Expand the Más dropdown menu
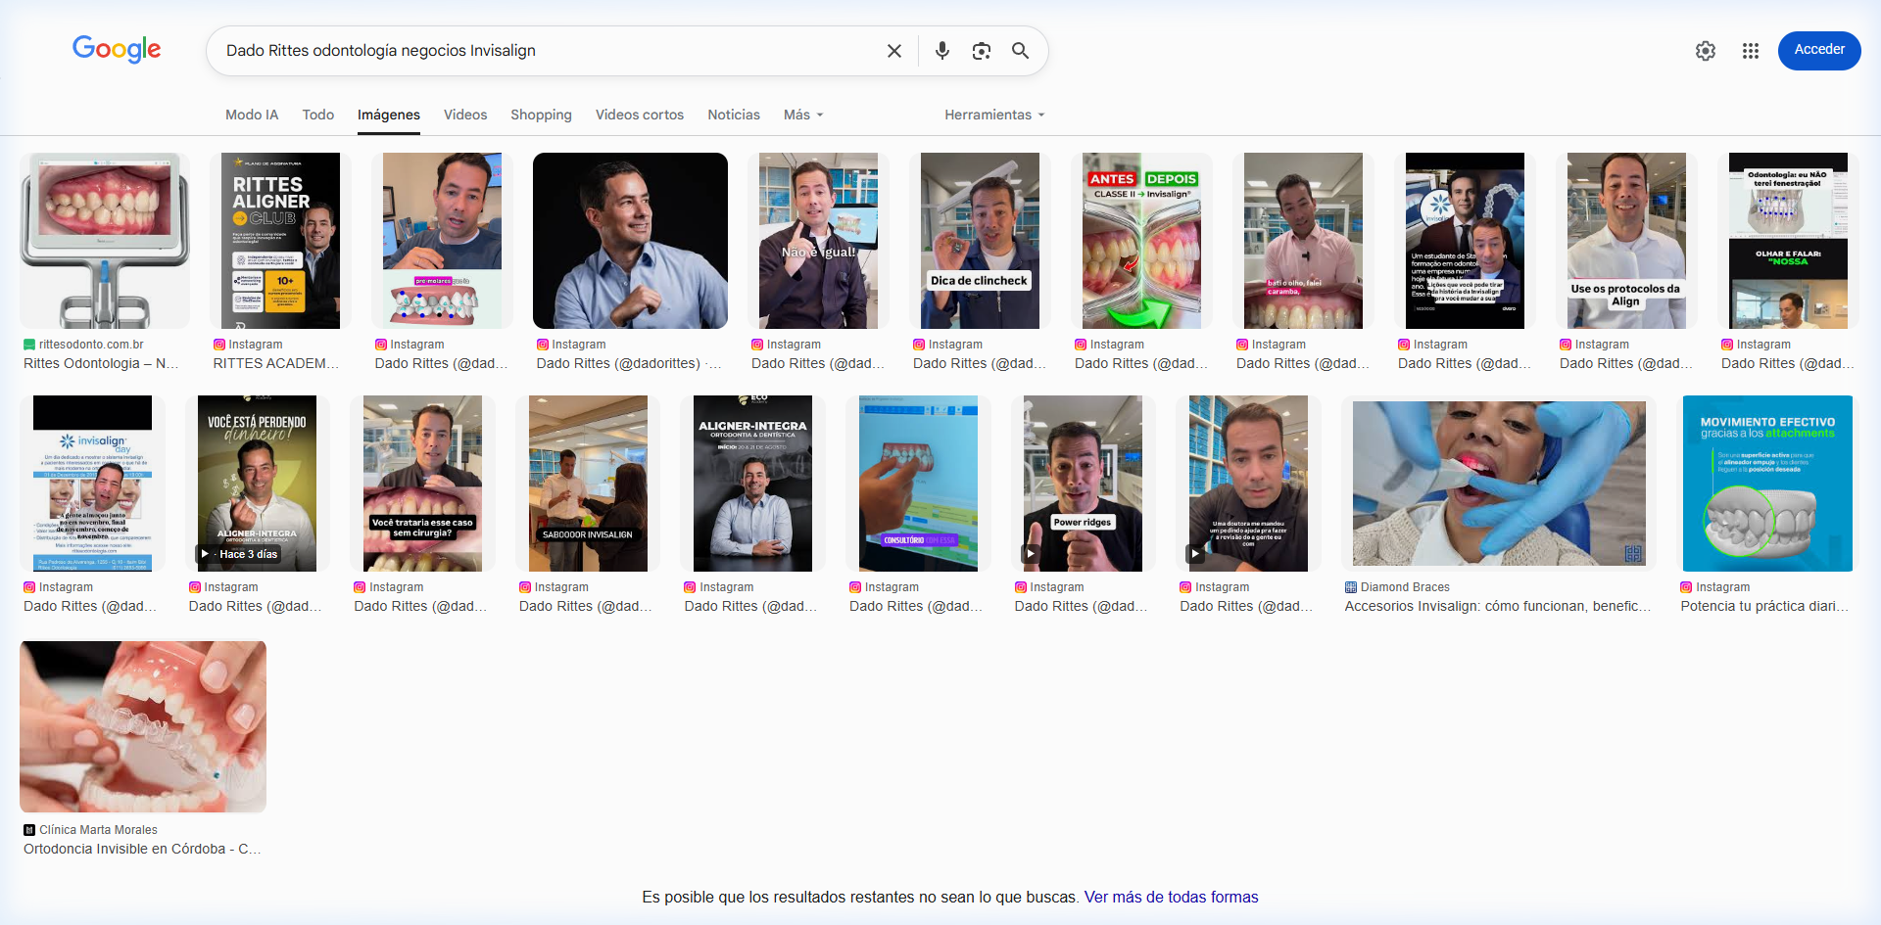 (803, 115)
